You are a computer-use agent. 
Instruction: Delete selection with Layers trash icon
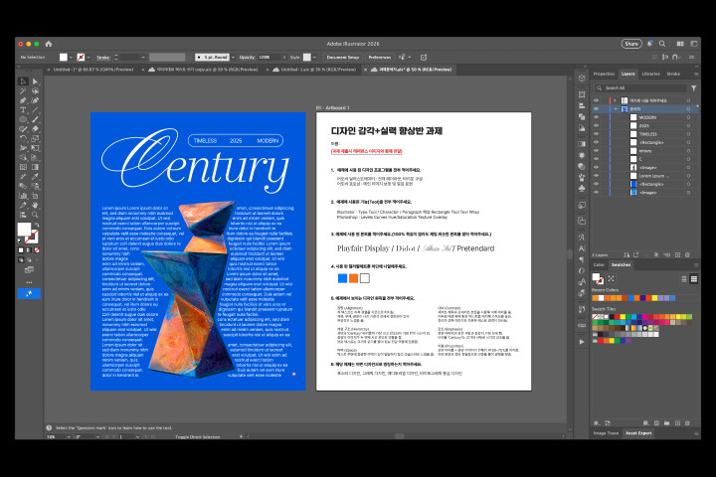pos(687,255)
